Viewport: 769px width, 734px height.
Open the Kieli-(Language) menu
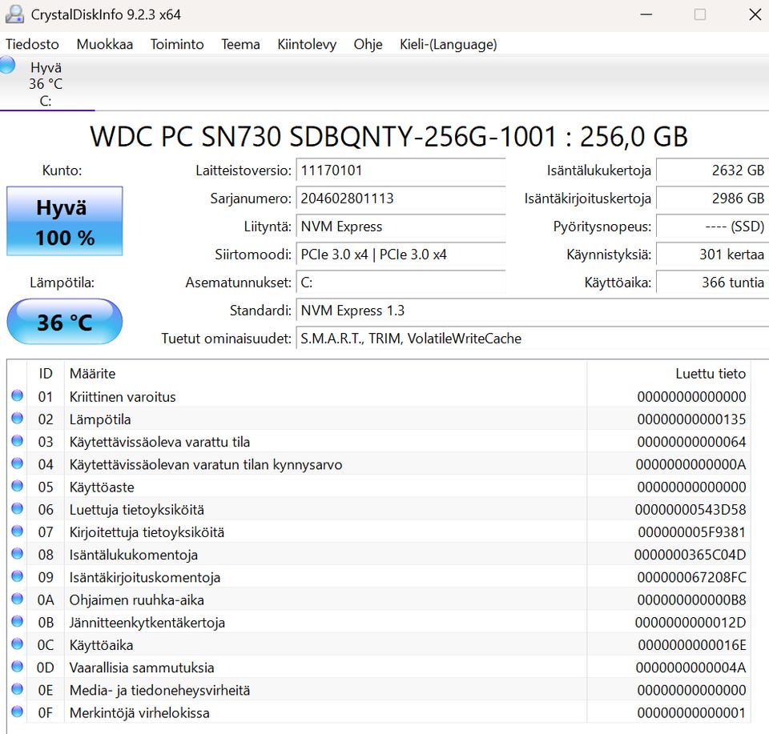(449, 44)
